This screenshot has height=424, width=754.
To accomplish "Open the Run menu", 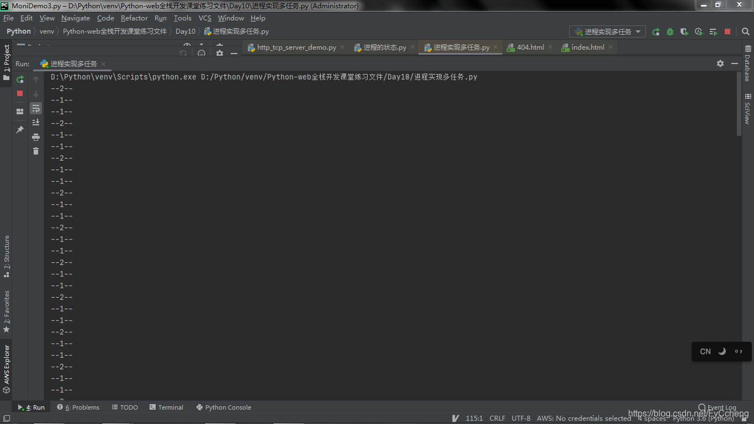I will coord(161,18).
